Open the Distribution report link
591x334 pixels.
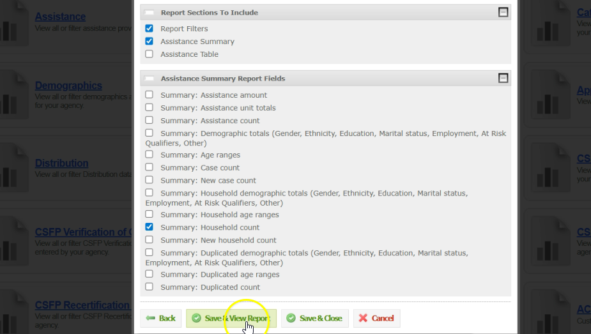coord(61,163)
